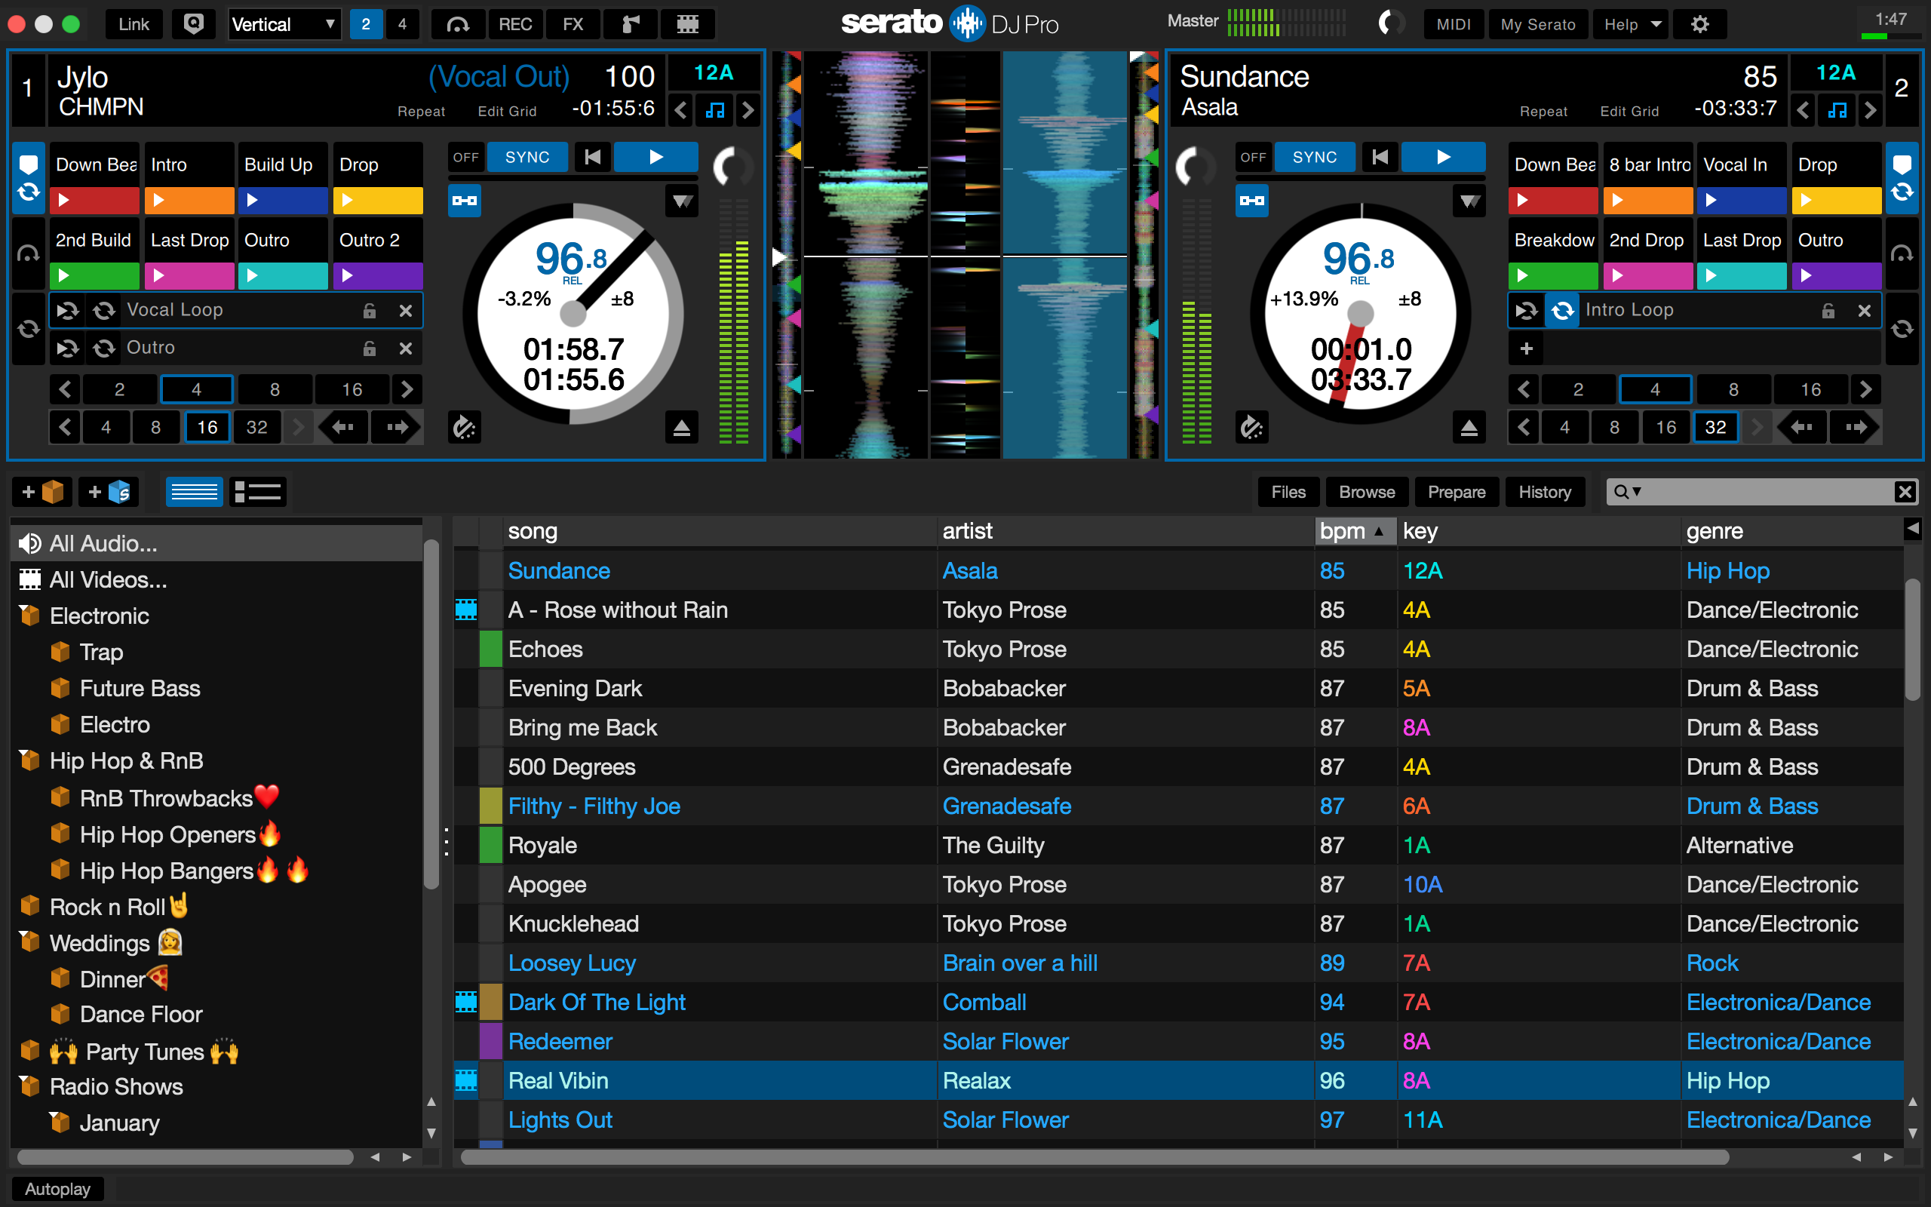Toggle OFF button on Deck 2 sync section
Screen dimensions: 1931x1207
click(1253, 157)
